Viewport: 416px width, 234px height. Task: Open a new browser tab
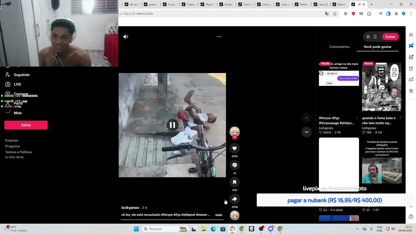[x=371, y=5]
